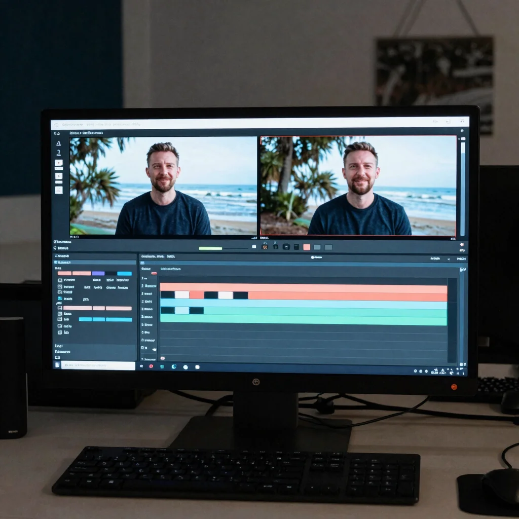Click the bottom-most row icon in the left panel list

(x=60, y=332)
